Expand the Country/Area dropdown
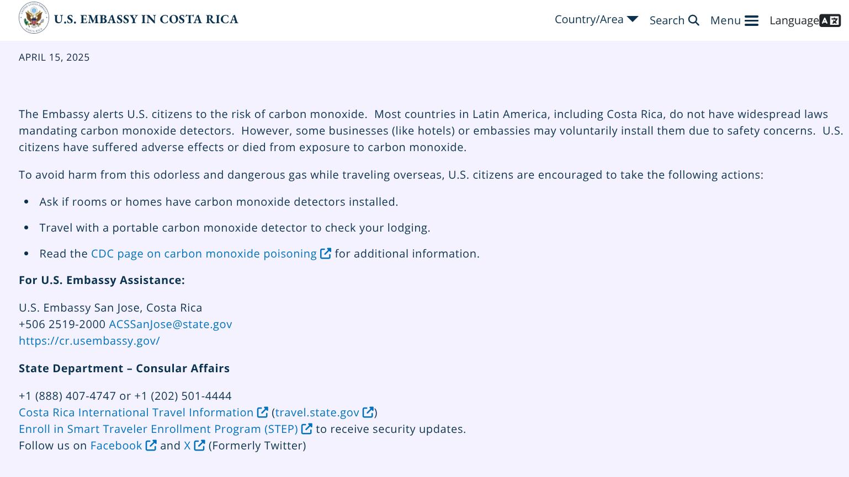849x477 pixels. pos(589,20)
